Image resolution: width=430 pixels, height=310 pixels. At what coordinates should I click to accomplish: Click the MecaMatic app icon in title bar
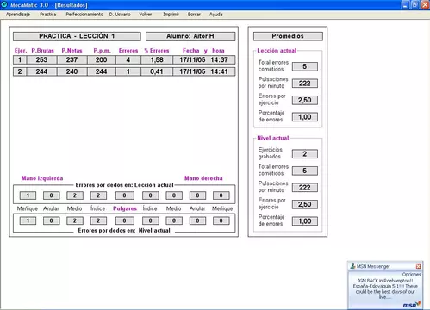[4, 4]
